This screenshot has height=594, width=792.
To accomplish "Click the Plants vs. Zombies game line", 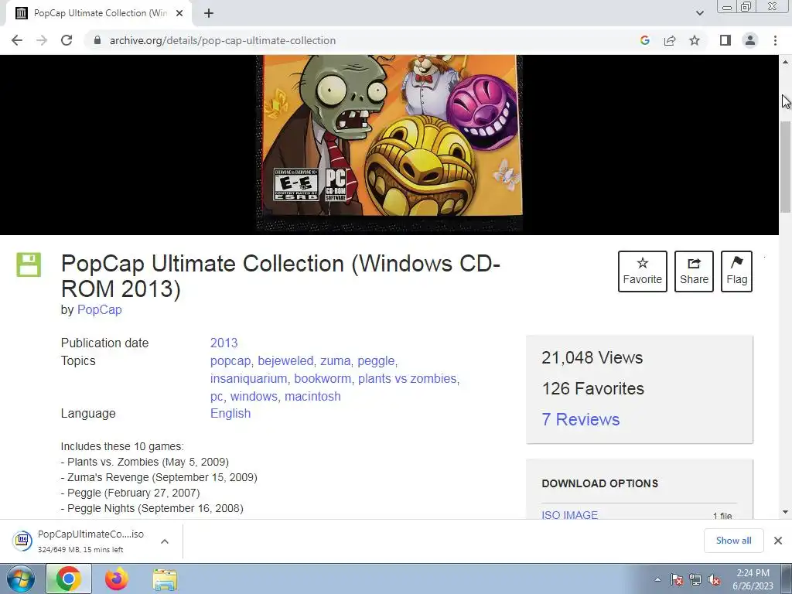I will click(145, 463).
